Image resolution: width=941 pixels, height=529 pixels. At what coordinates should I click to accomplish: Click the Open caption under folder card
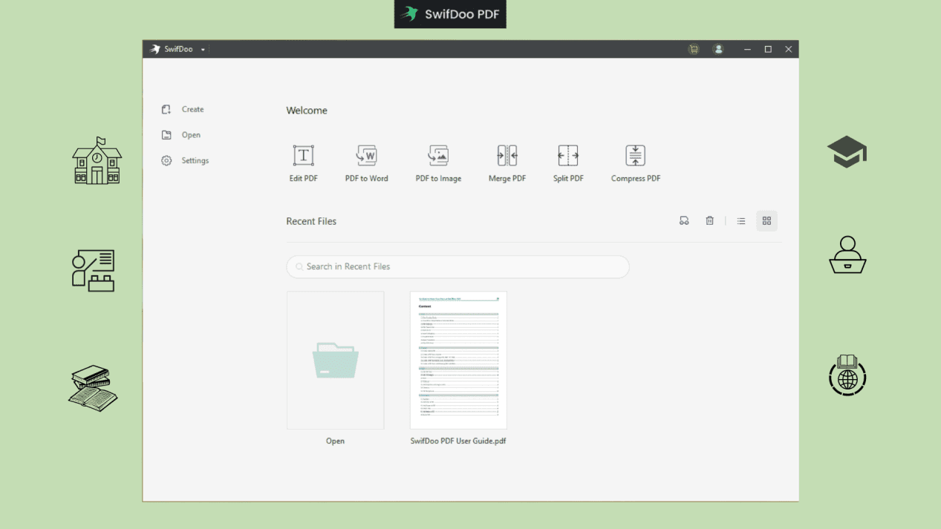335,441
